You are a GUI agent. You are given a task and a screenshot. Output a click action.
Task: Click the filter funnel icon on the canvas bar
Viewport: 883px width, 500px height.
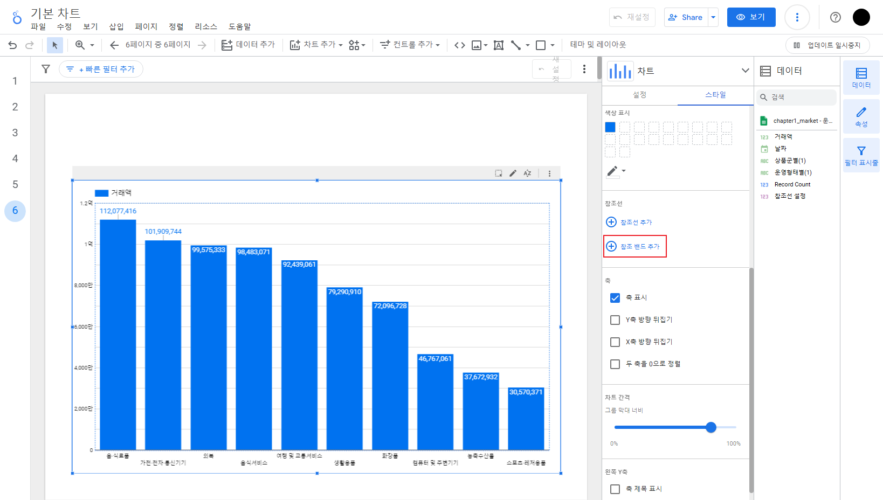46,69
